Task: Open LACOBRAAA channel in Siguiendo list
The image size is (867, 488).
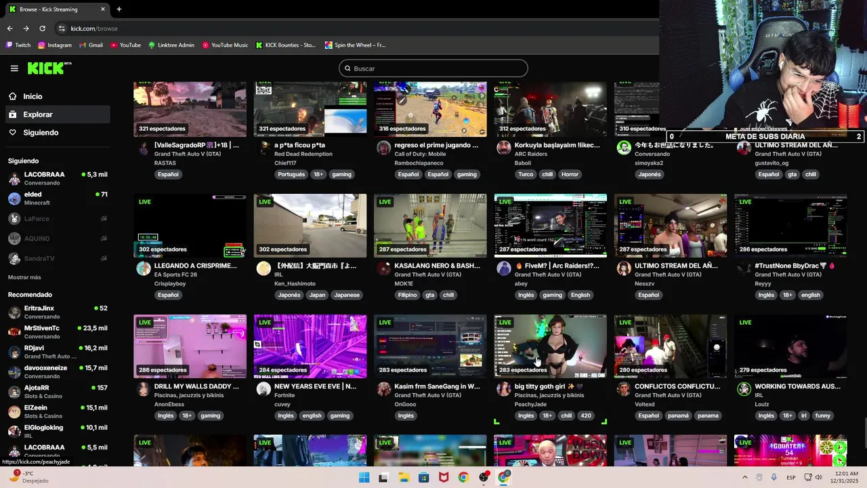Action: pyautogui.click(x=57, y=178)
